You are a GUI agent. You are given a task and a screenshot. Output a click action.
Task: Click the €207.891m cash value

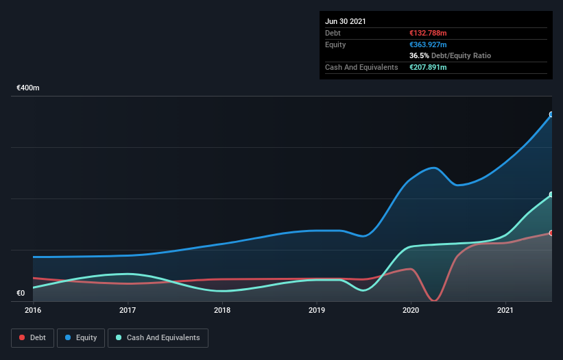[428, 67]
